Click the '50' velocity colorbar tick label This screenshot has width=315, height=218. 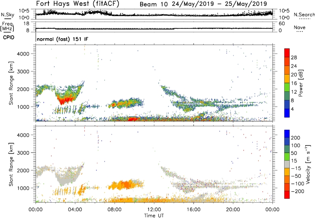coord(294,153)
